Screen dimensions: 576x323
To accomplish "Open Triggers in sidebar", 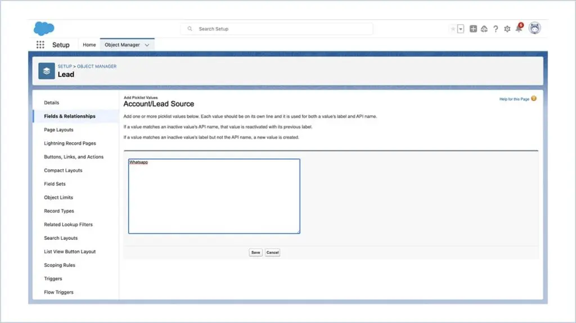I will pyautogui.click(x=53, y=279).
